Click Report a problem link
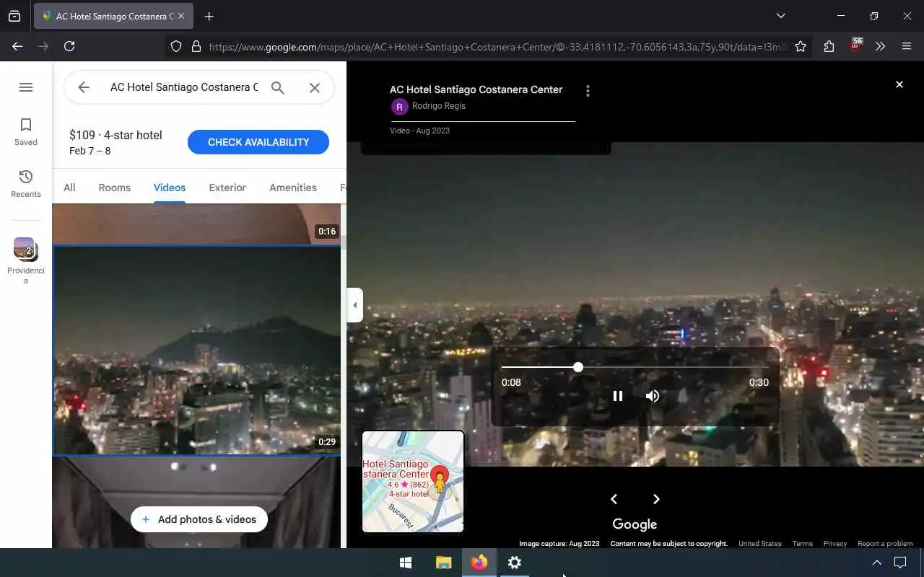 885,544
